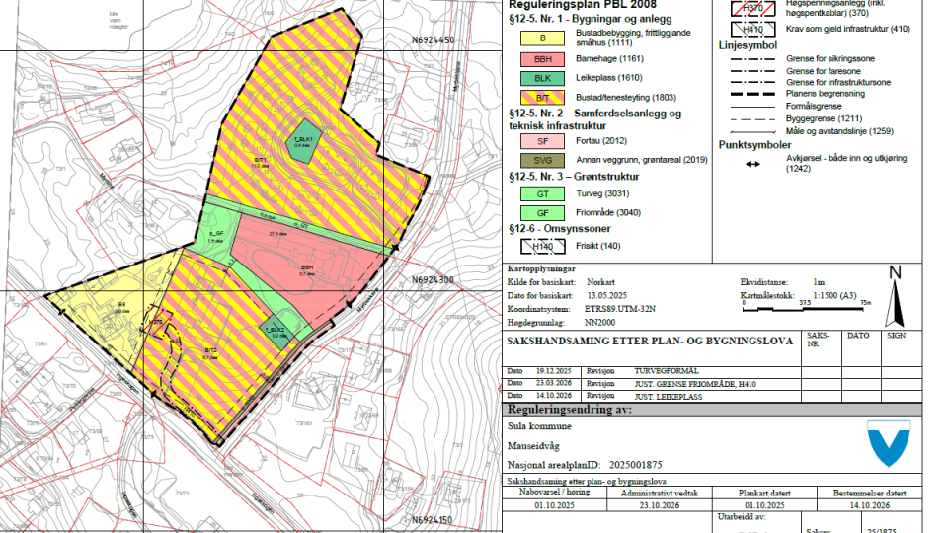948x533 pixels.
Task: Click the N6924300 coordinate label
Action: (432, 280)
